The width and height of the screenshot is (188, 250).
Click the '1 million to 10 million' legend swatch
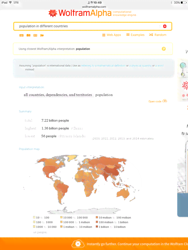click(61, 227)
